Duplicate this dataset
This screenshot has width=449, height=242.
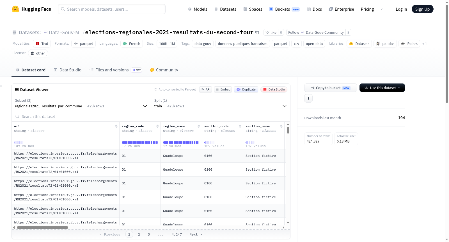(246, 89)
